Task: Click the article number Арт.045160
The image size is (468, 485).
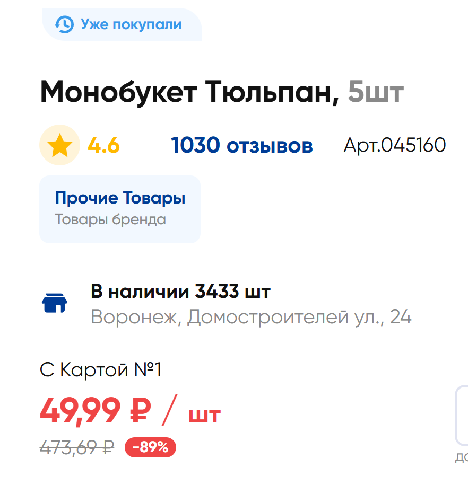Action: tap(394, 145)
